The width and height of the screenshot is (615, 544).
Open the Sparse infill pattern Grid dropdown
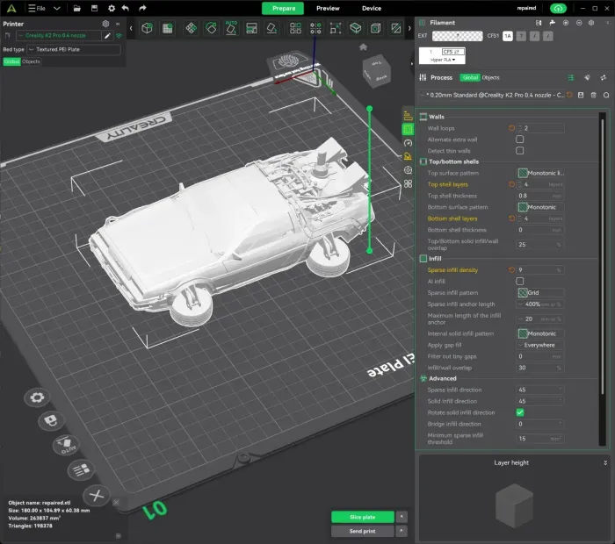[540, 292]
